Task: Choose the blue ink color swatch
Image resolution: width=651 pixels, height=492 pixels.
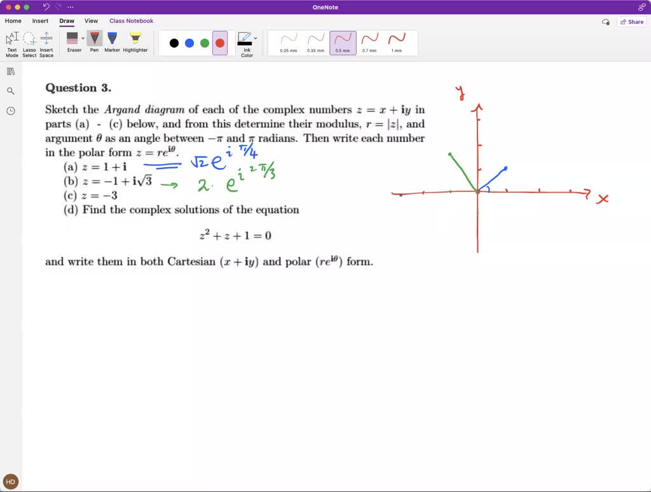Action: (189, 42)
